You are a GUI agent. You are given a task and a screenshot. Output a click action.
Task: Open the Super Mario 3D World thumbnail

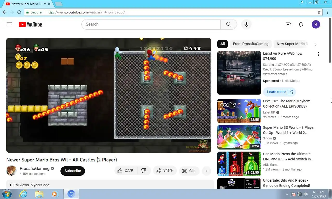click(x=239, y=137)
